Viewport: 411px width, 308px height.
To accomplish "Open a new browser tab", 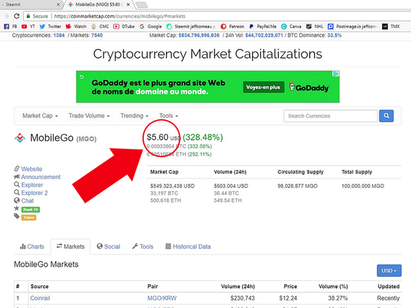I will (141, 4).
